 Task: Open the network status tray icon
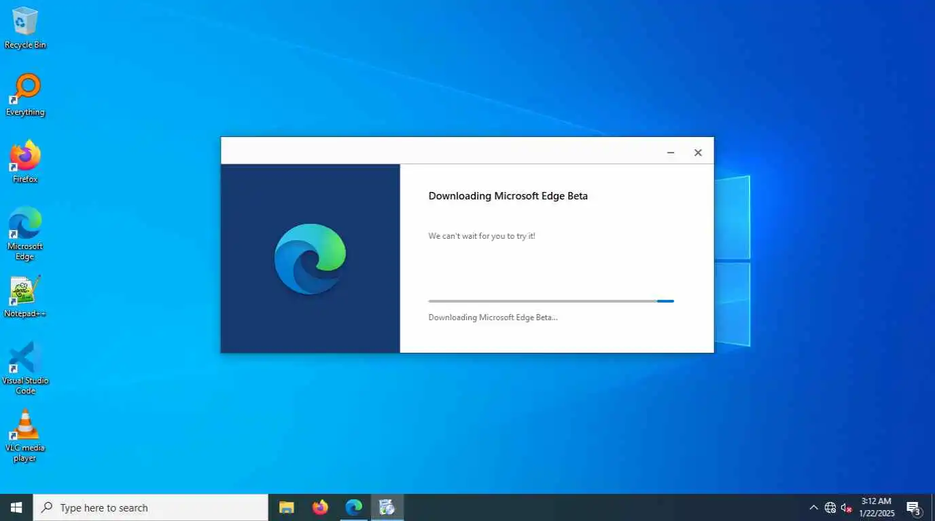(x=830, y=507)
